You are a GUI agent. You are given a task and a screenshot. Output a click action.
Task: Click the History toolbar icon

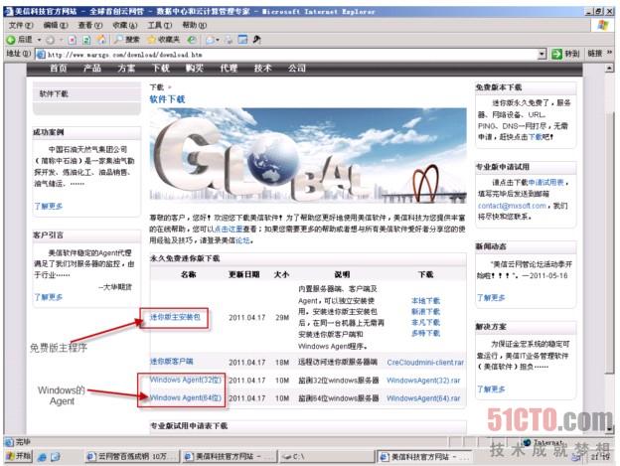(192, 40)
